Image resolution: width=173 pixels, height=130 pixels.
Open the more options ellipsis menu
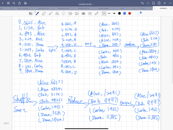170,3
